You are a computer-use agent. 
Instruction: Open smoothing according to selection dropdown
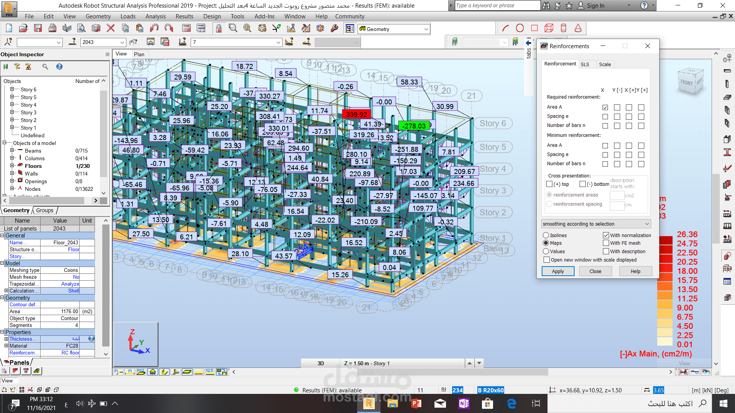coord(647,224)
